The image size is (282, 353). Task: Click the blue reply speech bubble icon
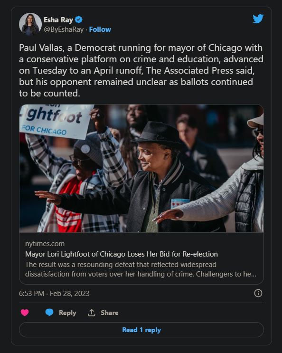pyautogui.click(x=49, y=313)
